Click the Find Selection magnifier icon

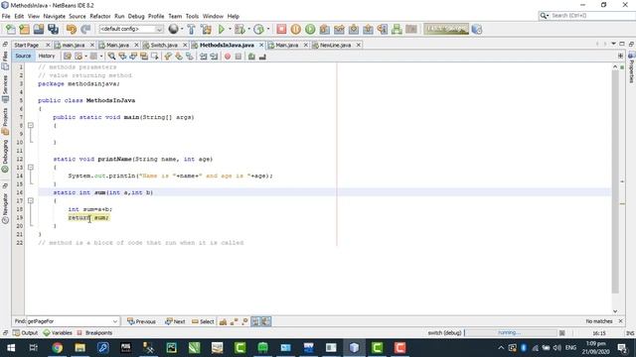111,57
